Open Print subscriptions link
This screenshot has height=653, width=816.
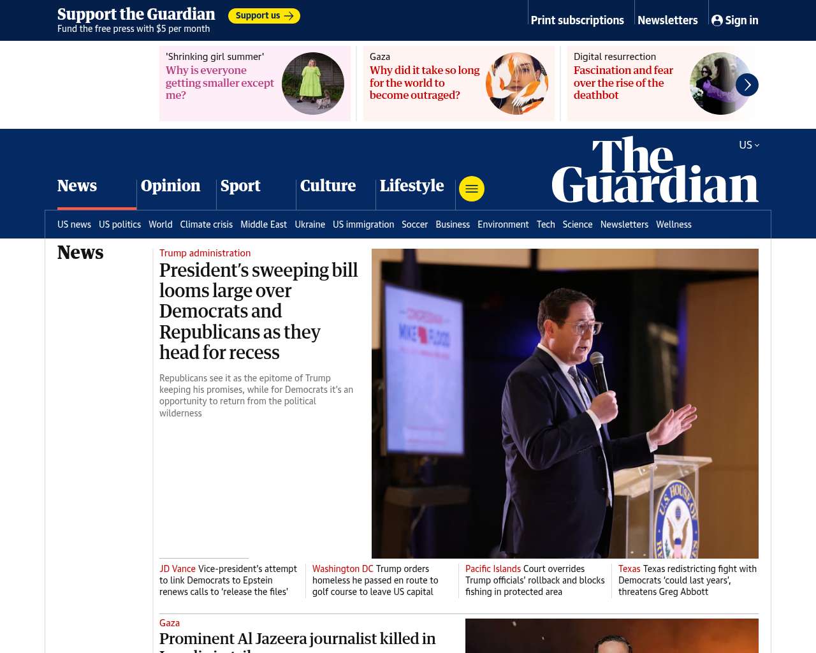[x=577, y=20]
